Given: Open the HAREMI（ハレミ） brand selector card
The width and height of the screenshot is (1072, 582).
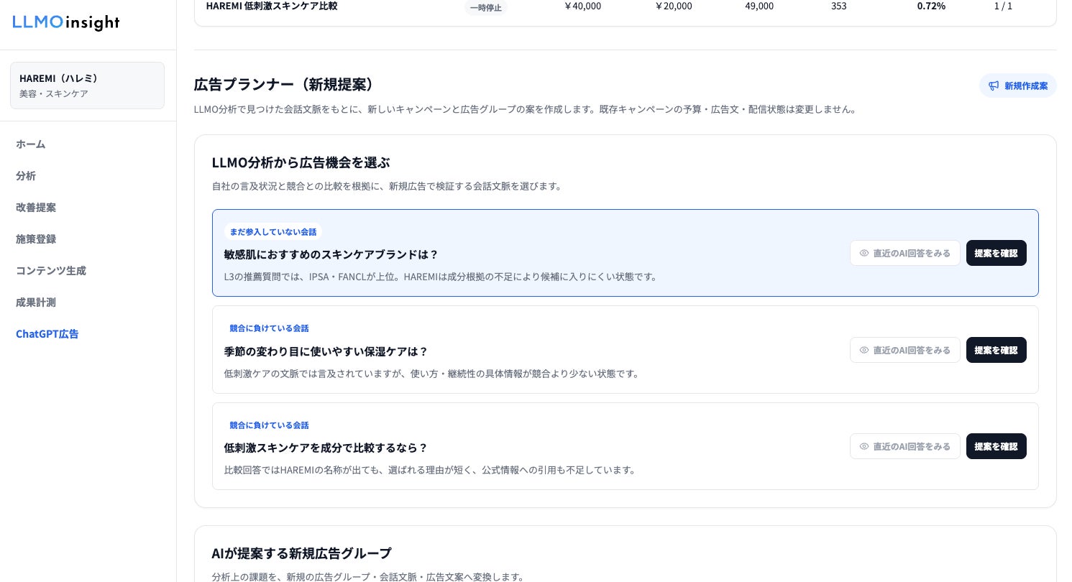Looking at the screenshot, I should tap(87, 86).
